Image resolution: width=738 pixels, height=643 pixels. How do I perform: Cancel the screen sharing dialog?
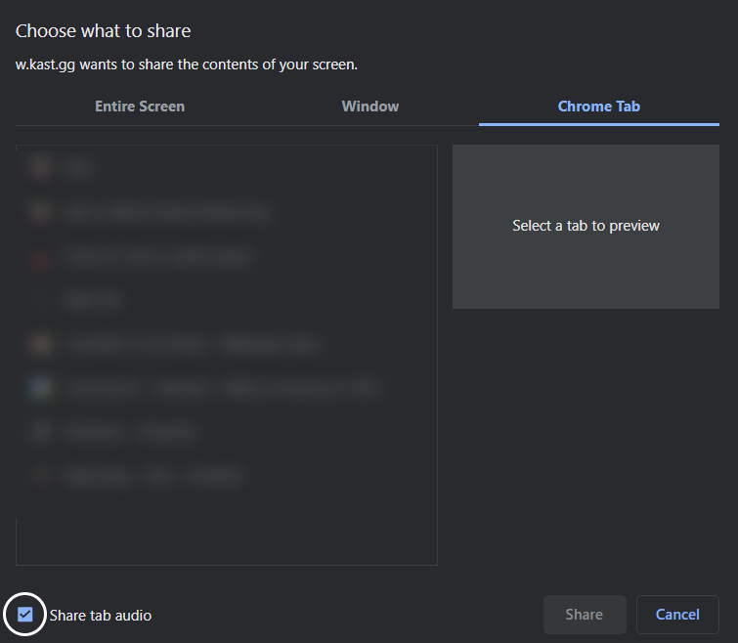[677, 615]
